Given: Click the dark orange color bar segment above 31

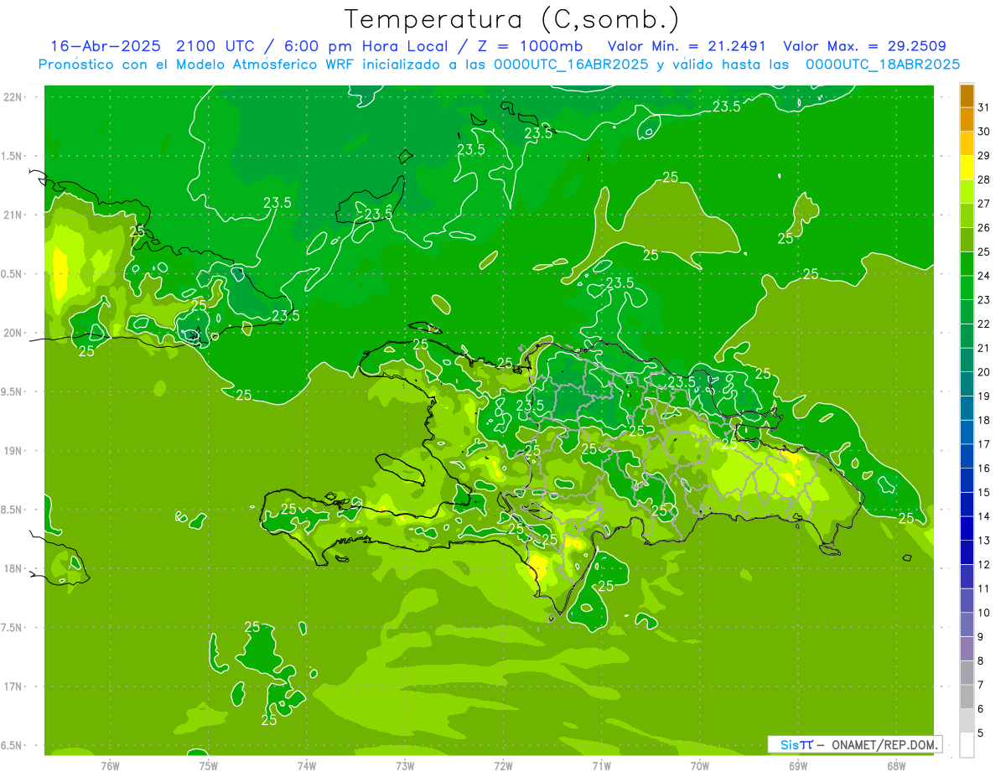Looking at the screenshot, I should click(967, 96).
